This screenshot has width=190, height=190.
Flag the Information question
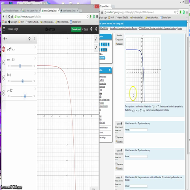(119, 40)
